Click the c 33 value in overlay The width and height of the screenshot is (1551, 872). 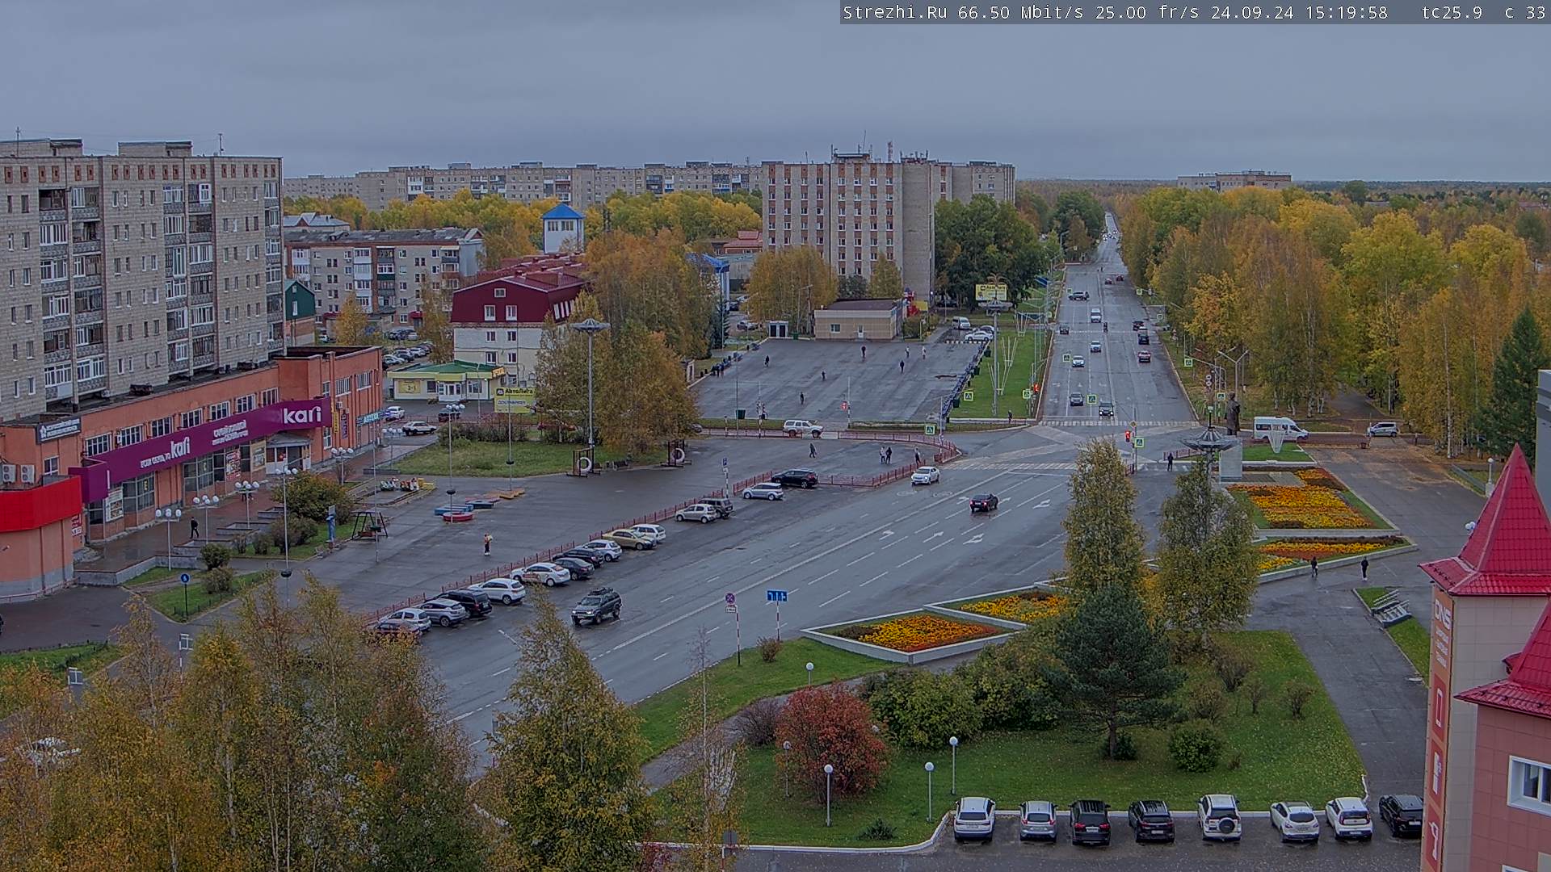(x=1525, y=12)
